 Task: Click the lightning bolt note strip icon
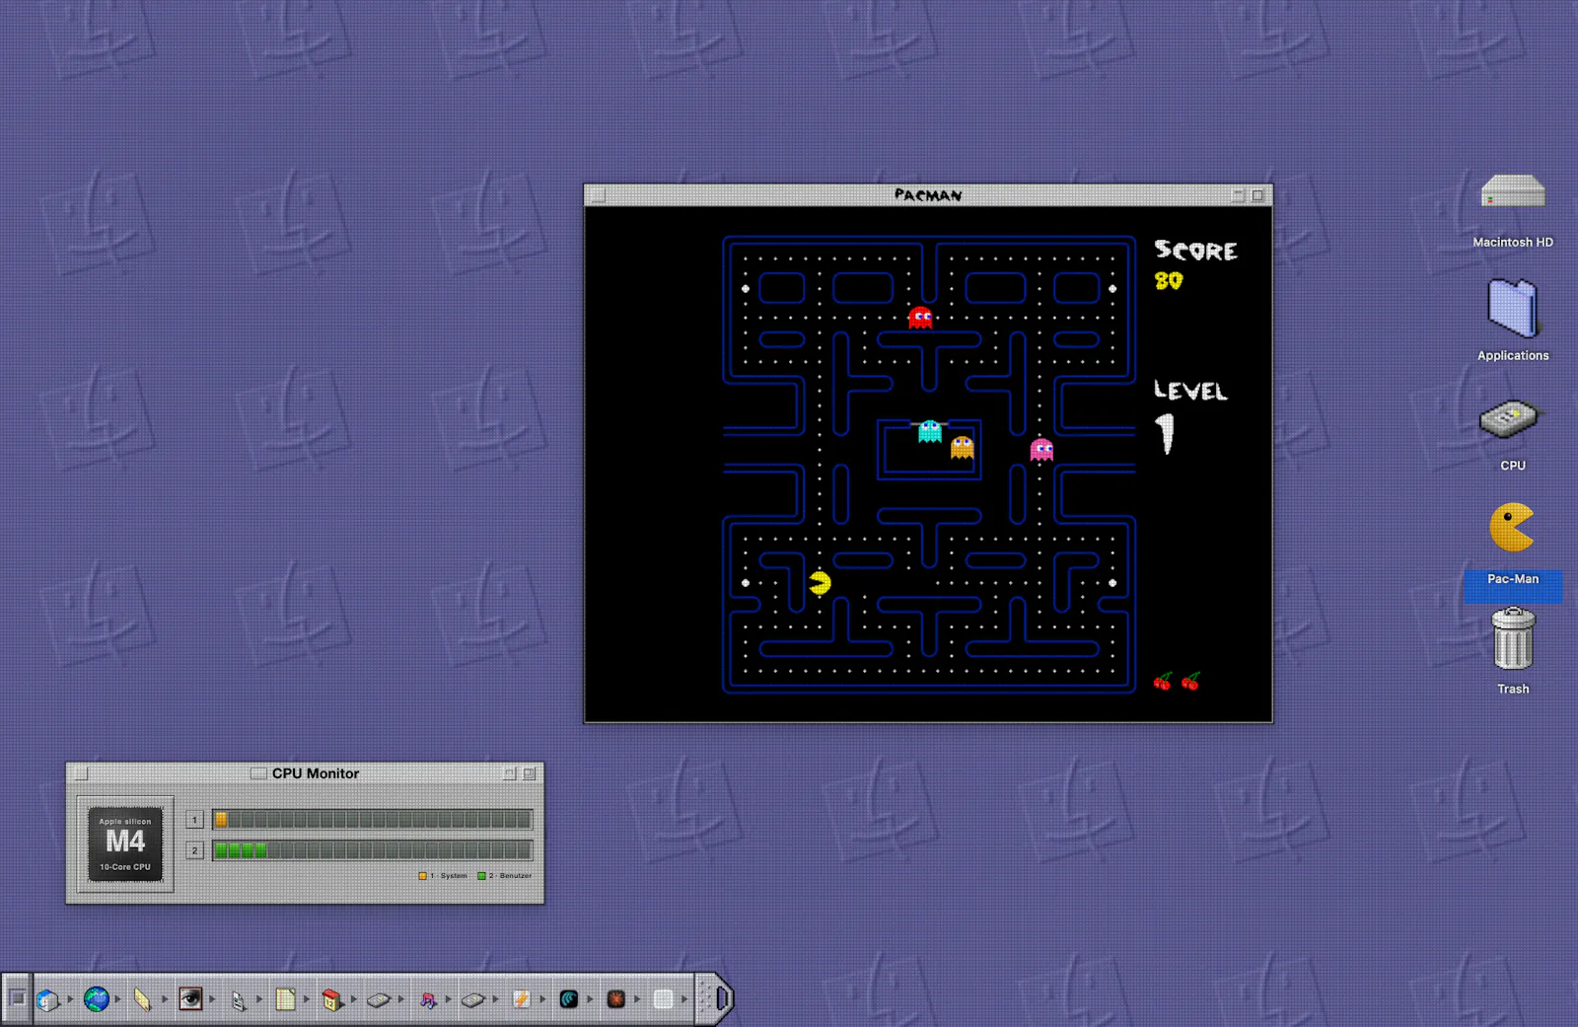[x=522, y=1000]
